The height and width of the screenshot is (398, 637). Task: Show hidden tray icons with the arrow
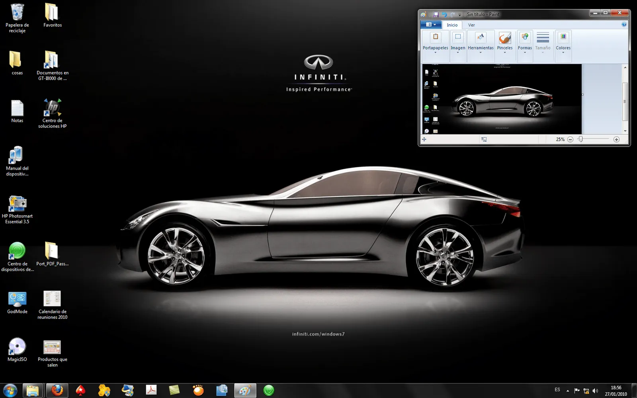(x=568, y=391)
